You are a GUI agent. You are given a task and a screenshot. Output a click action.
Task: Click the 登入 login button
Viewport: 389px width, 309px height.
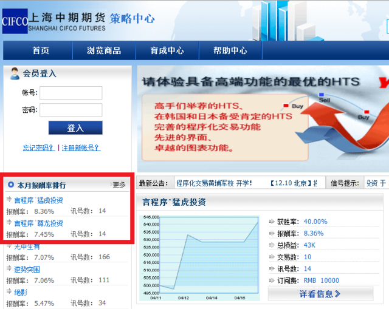(75, 128)
